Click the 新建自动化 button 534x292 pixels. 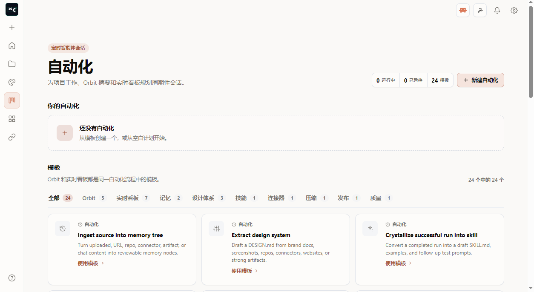pyautogui.click(x=480, y=80)
